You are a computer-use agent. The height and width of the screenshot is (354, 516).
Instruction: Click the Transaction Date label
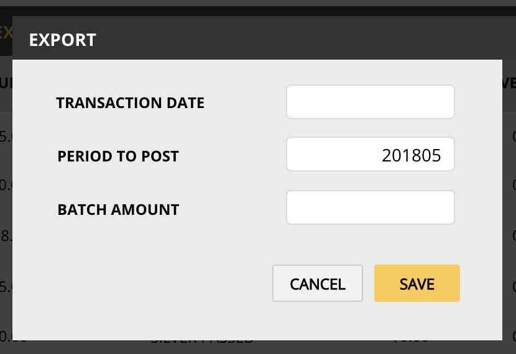click(130, 103)
